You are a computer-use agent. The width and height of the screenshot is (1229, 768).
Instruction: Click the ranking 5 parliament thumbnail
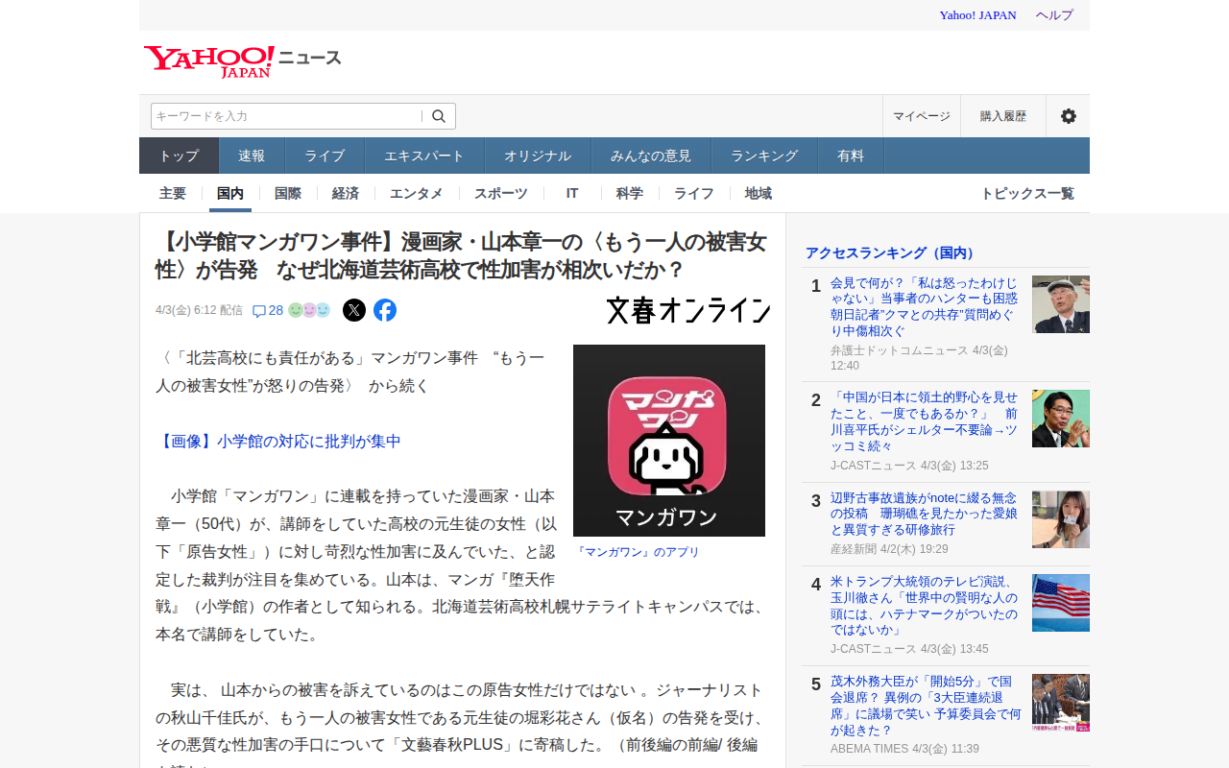(x=1061, y=703)
